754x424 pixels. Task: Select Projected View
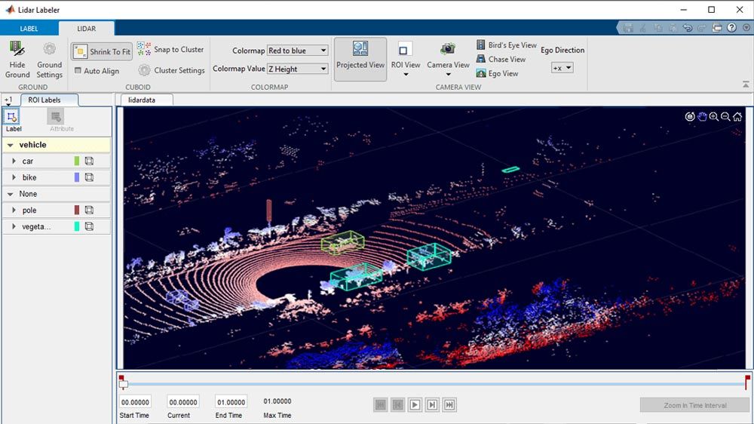tap(360, 55)
